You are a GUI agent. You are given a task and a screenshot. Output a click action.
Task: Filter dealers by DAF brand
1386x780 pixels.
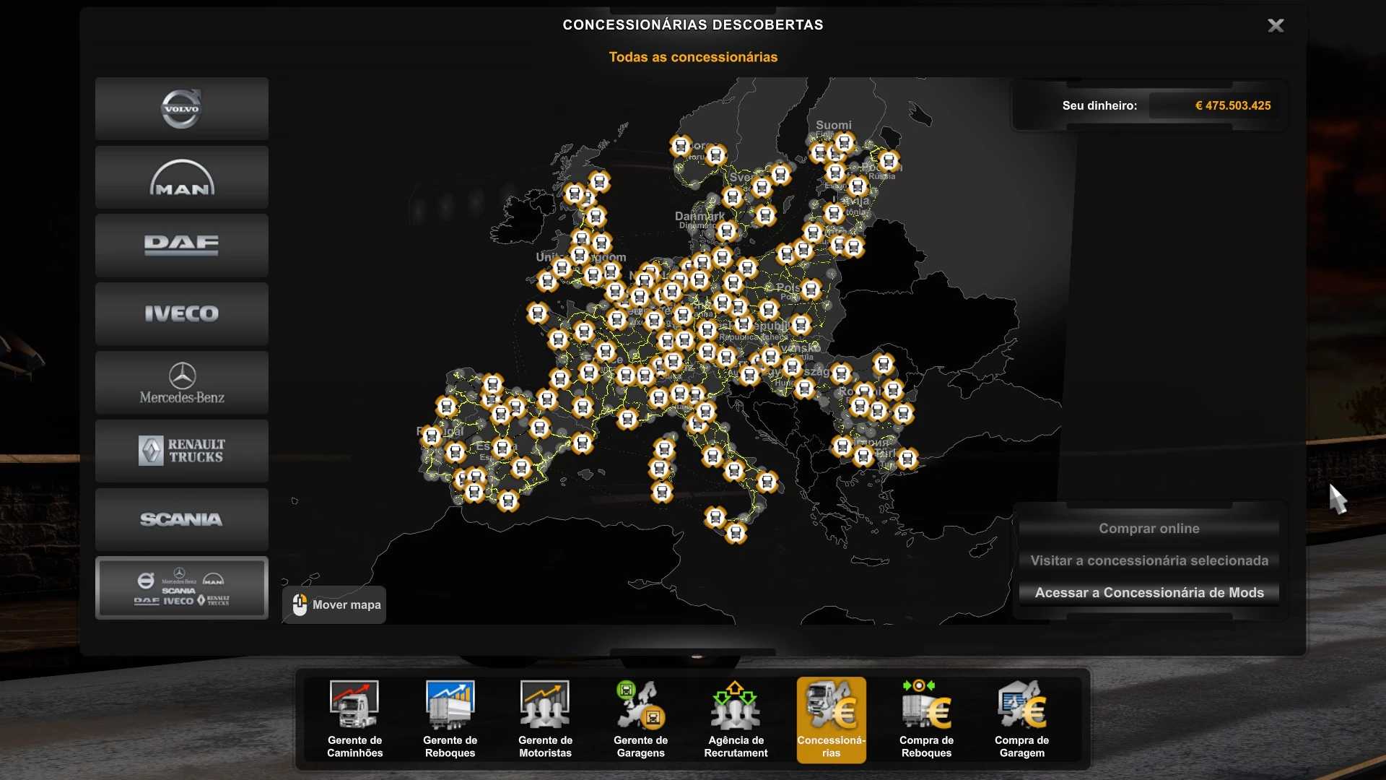point(181,246)
